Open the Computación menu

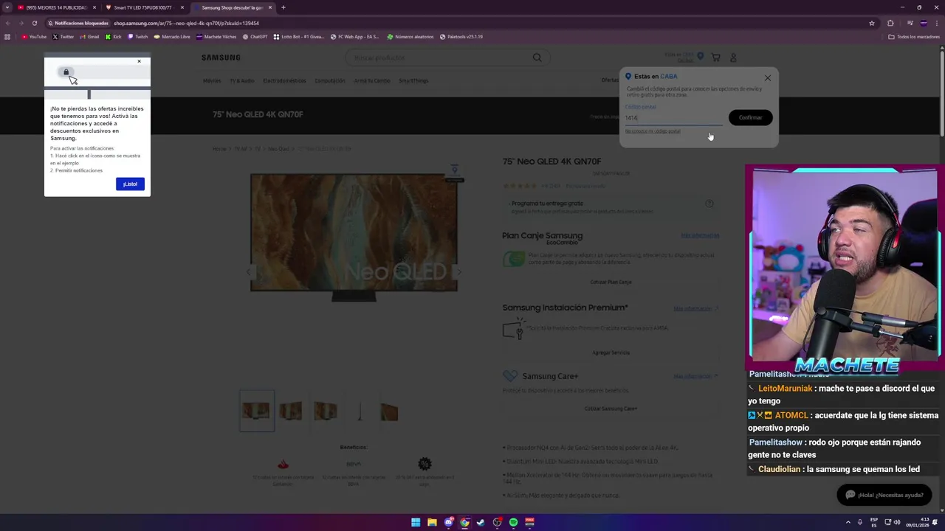(329, 80)
